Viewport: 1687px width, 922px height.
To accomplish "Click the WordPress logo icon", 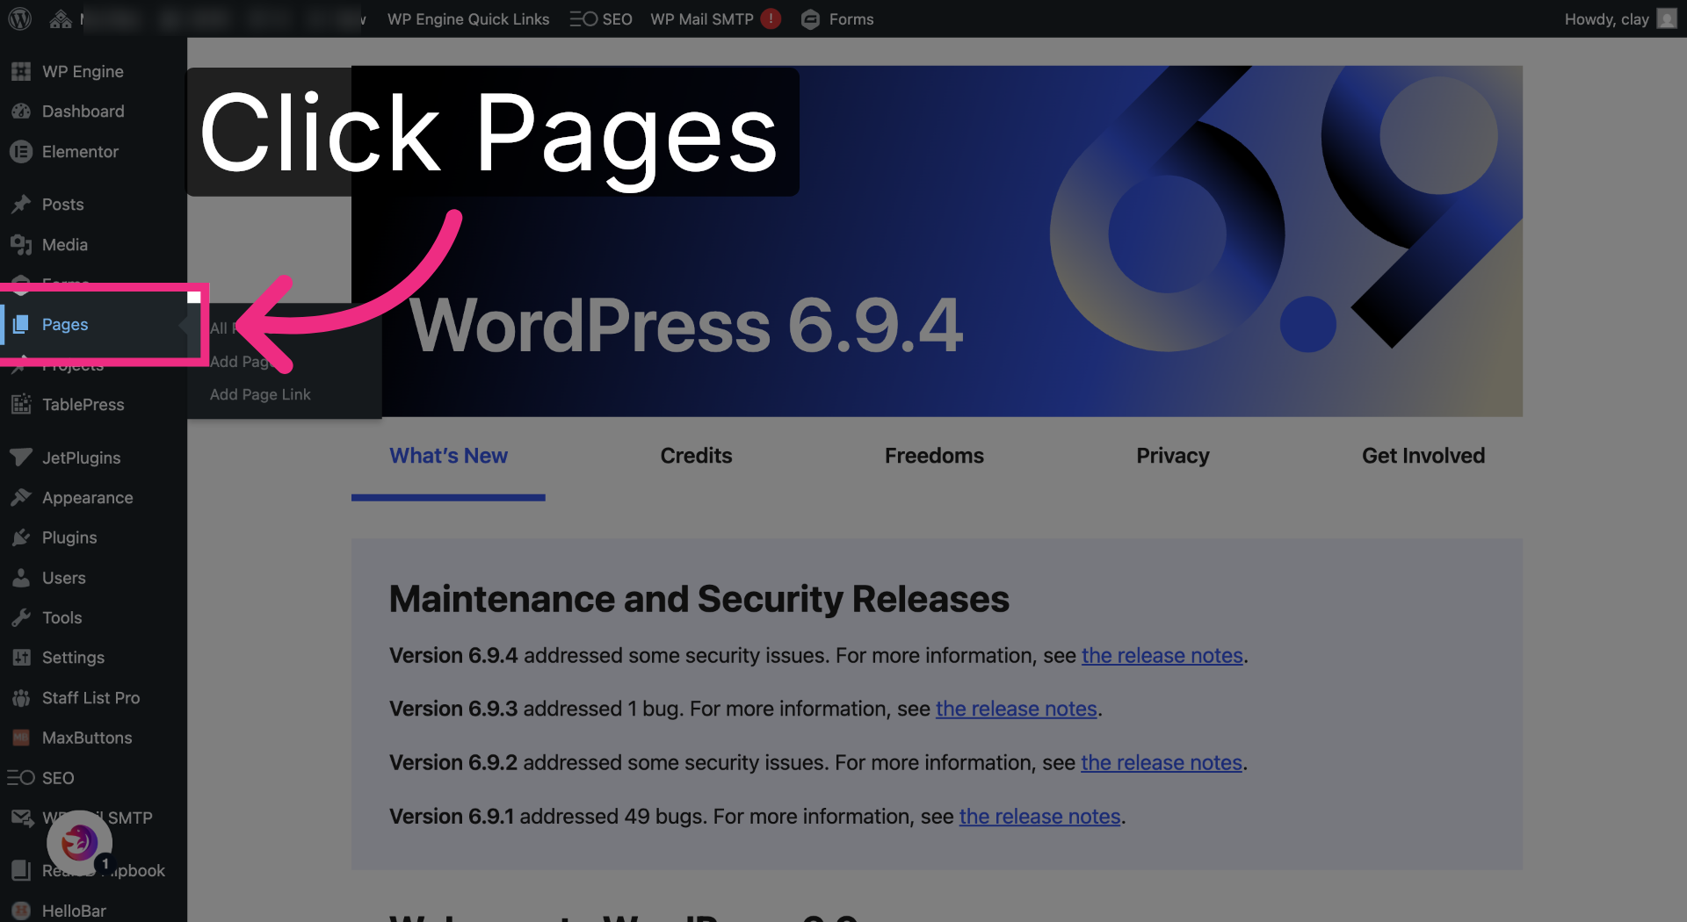I will click(20, 18).
